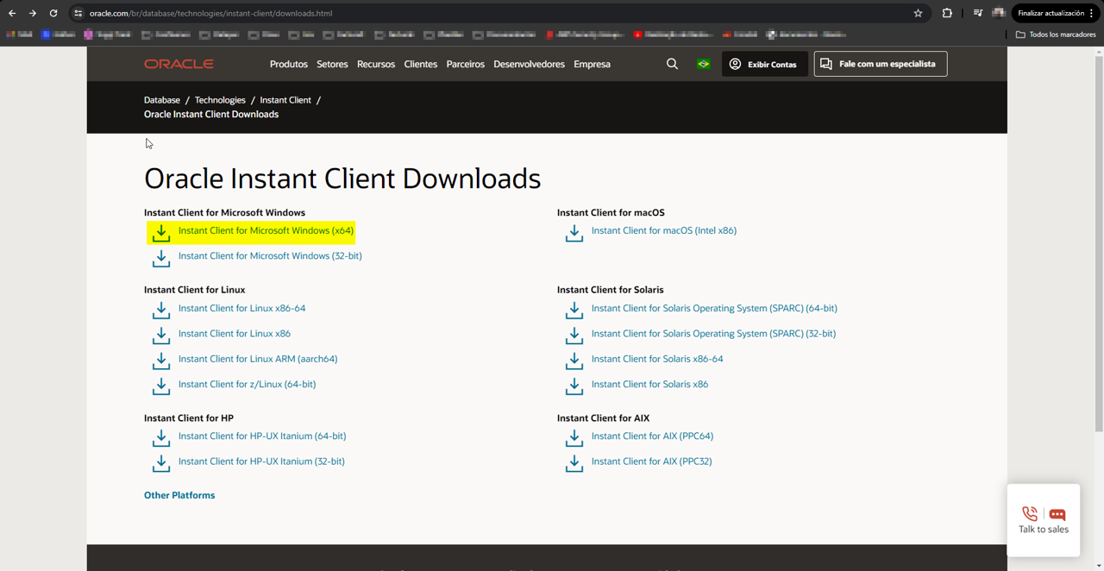Go to Instant Client breadcrumb

(285, 100)
